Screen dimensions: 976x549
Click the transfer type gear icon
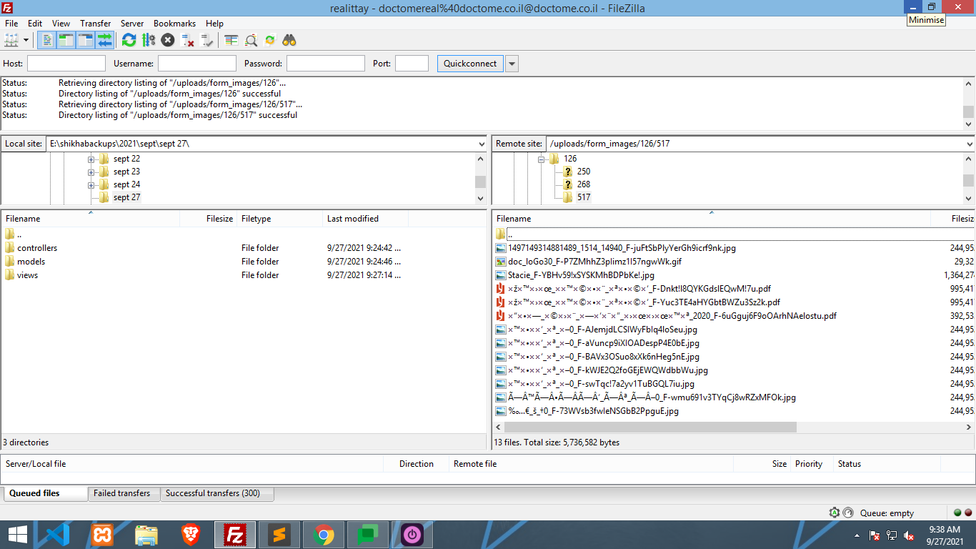(x=835, y=513)
